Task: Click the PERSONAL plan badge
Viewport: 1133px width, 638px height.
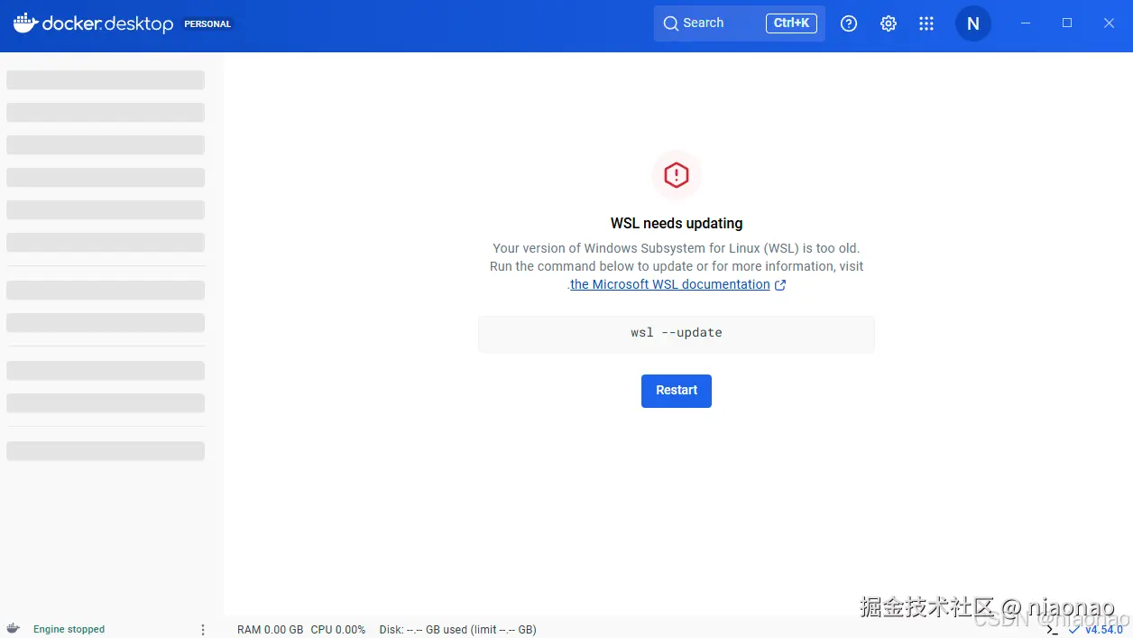Action: [207, 24]
